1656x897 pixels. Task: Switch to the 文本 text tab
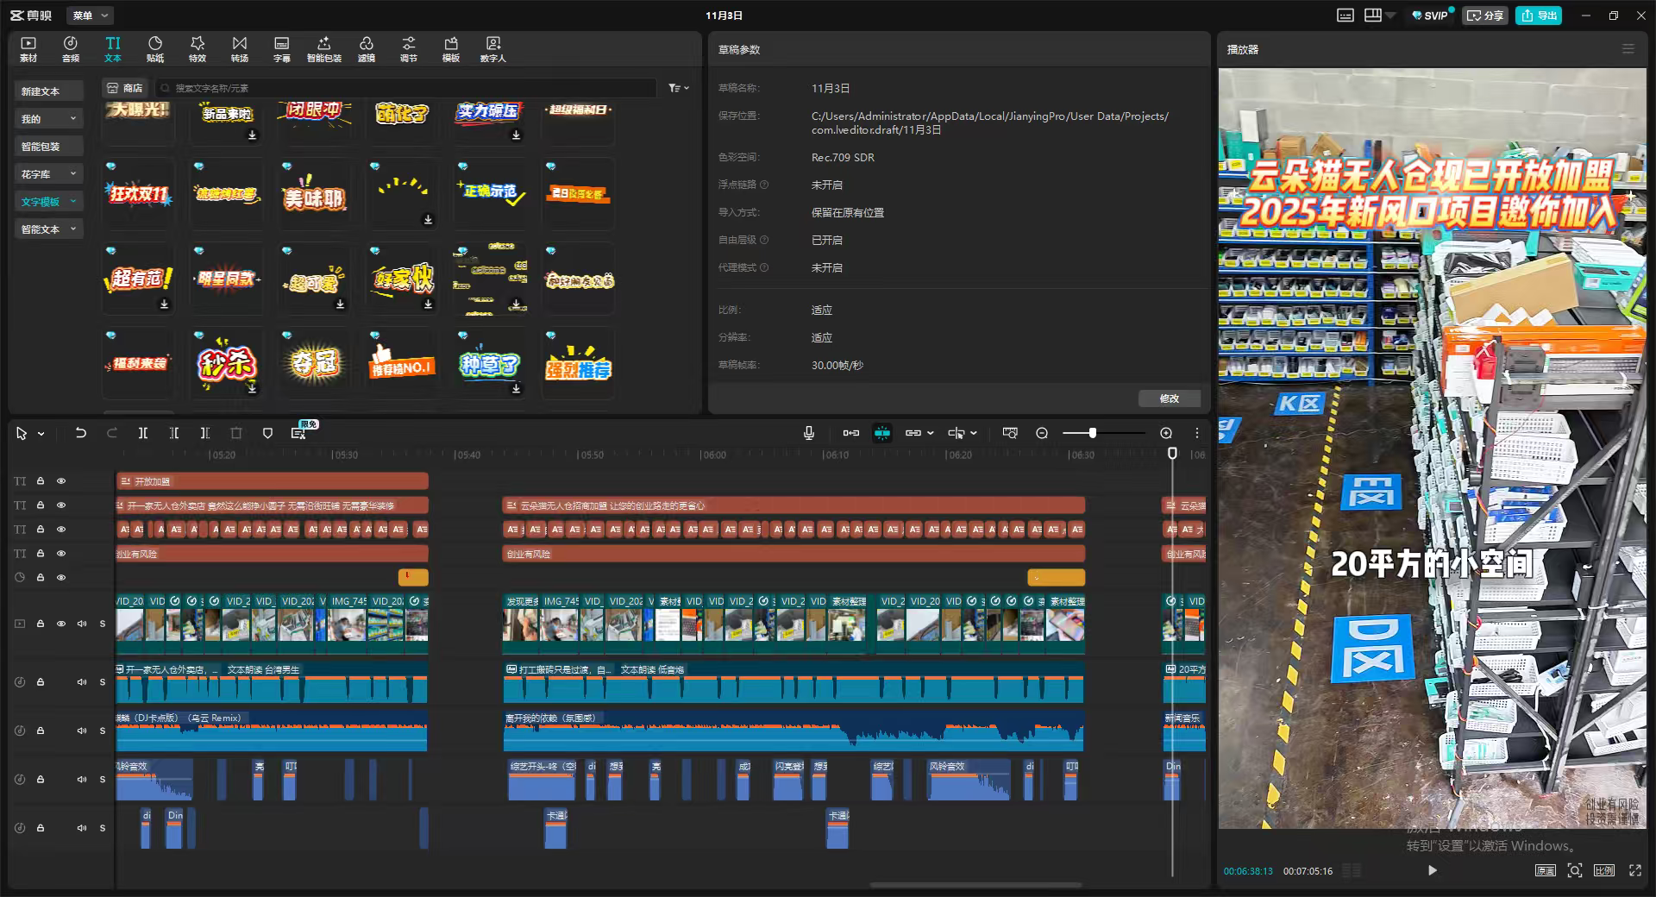point(113,49)
